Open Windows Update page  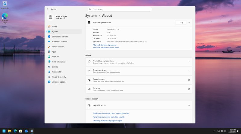[58, 82]
